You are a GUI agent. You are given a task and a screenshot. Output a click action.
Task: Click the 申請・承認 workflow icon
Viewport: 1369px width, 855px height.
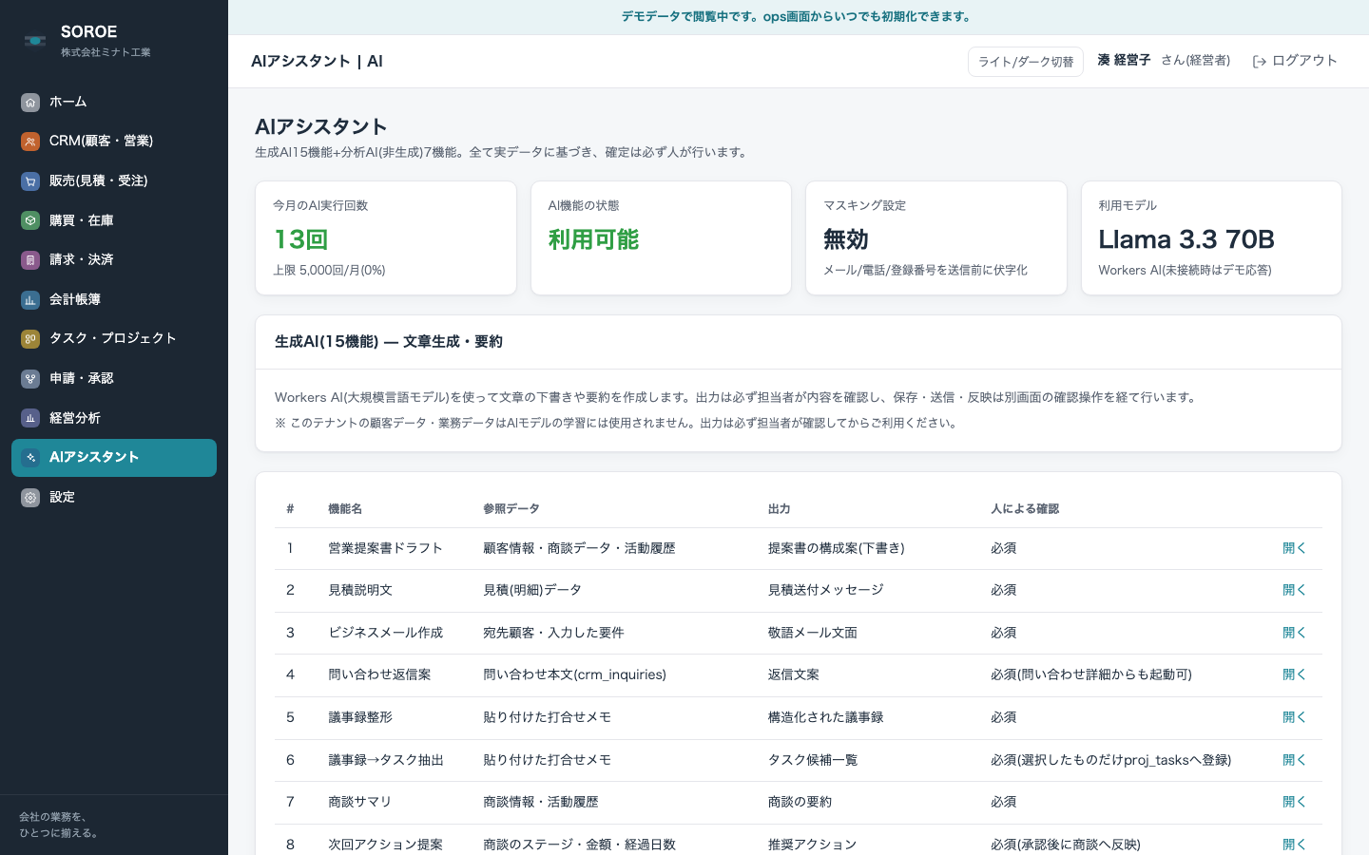pos(30,378)
